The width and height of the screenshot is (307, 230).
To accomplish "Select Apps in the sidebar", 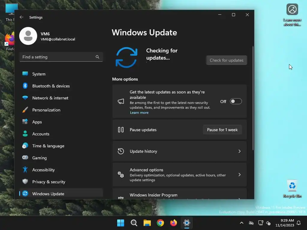I will pyautogui.click(x=61, y=122).
